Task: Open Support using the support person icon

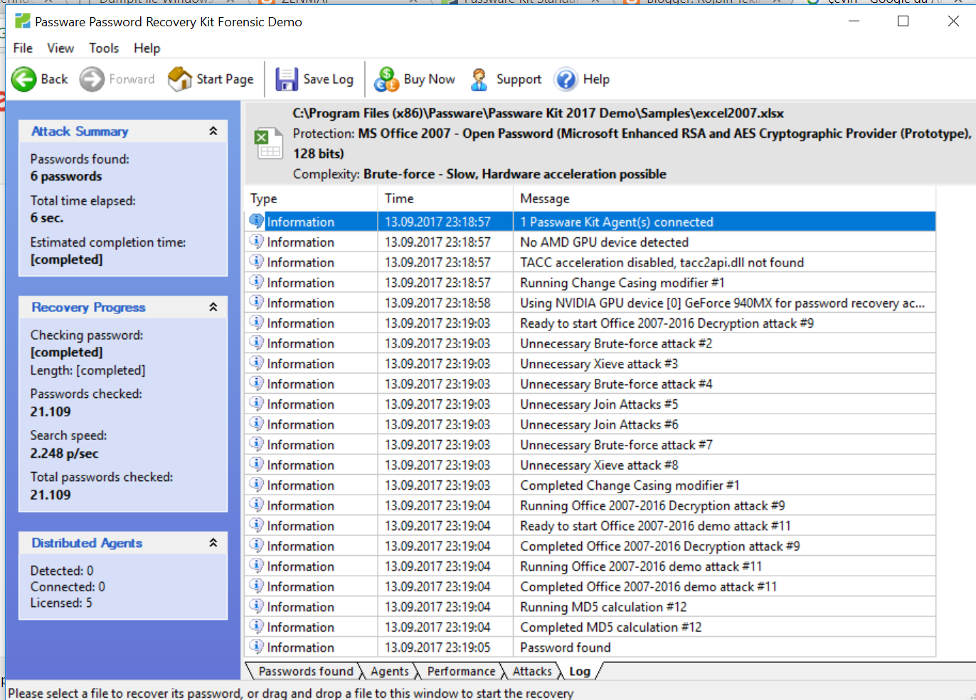Action: point(479,79)
